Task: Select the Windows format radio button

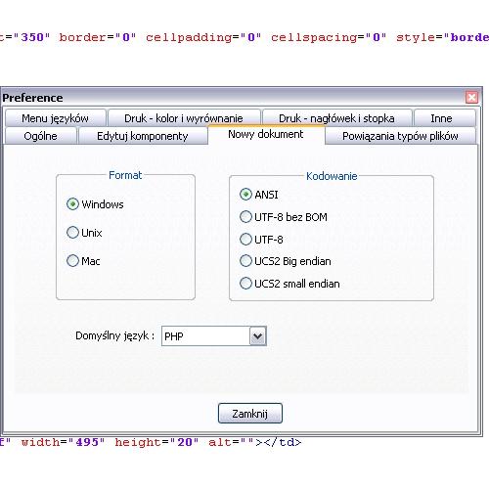Action: pos(72,204)
